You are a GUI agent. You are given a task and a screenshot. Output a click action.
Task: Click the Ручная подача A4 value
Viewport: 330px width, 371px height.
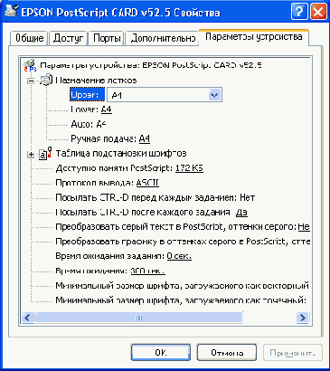[x=145, y=138]
